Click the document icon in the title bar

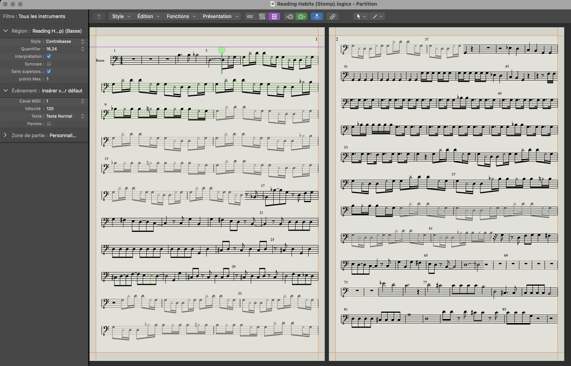click(x=273, y=4)
